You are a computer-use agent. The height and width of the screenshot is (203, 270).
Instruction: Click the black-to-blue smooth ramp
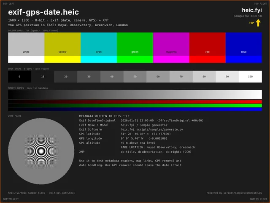click(135, 109)
